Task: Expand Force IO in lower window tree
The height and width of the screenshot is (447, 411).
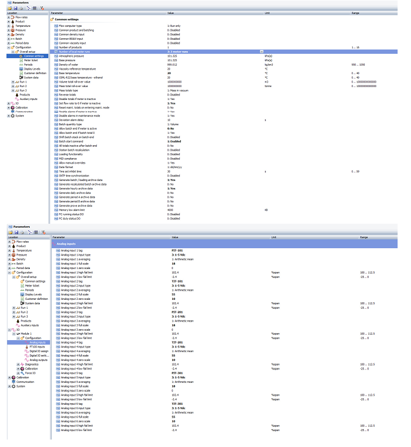Action: tap(18, 373)
